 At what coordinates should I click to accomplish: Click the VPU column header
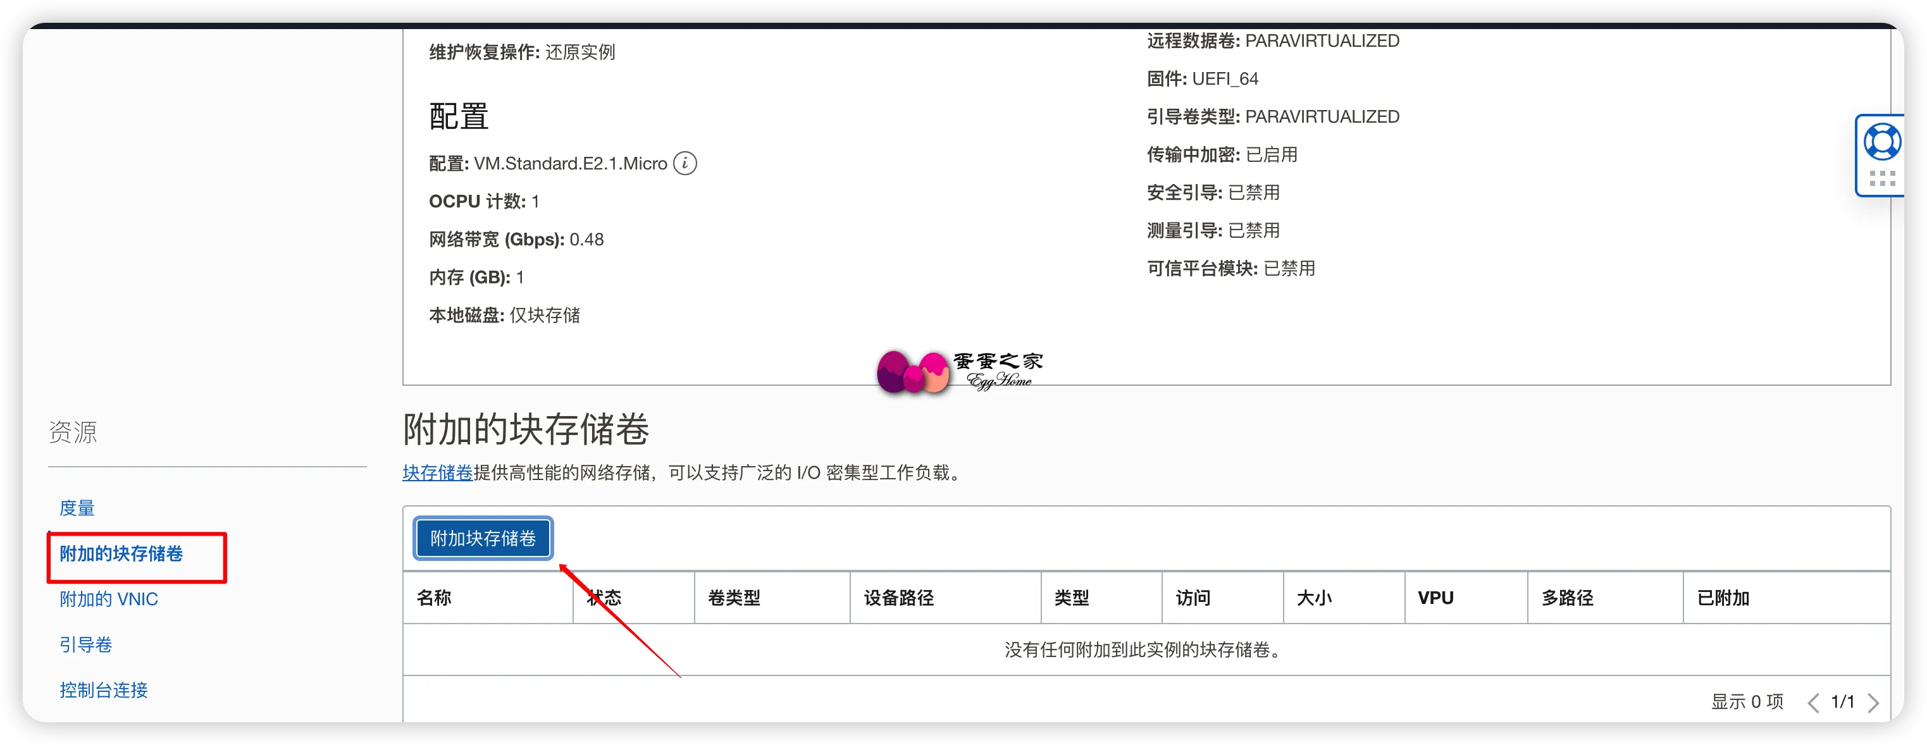coord(1435,598)
